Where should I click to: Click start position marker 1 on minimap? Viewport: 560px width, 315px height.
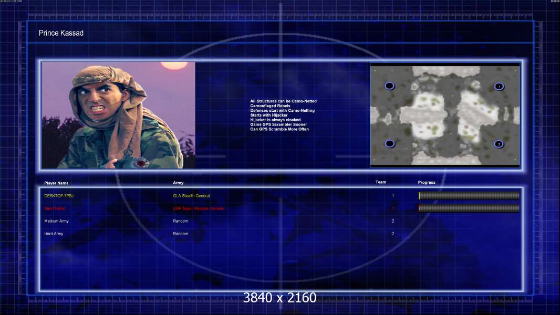tap(499, 86)
